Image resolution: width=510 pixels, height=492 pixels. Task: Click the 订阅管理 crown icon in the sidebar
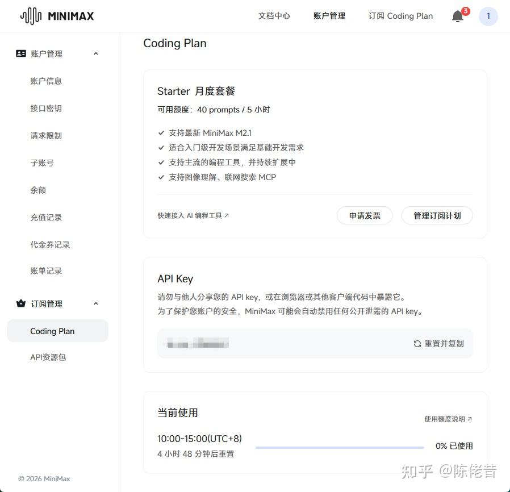pyautogui.click(x=21, y=303)
